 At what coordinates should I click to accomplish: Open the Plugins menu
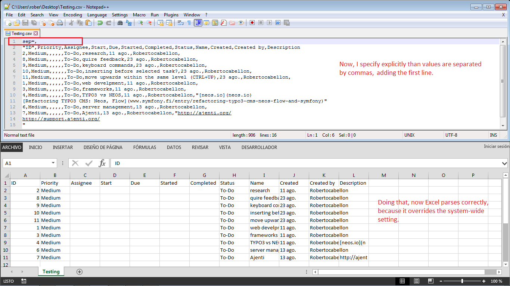point(171,15)
